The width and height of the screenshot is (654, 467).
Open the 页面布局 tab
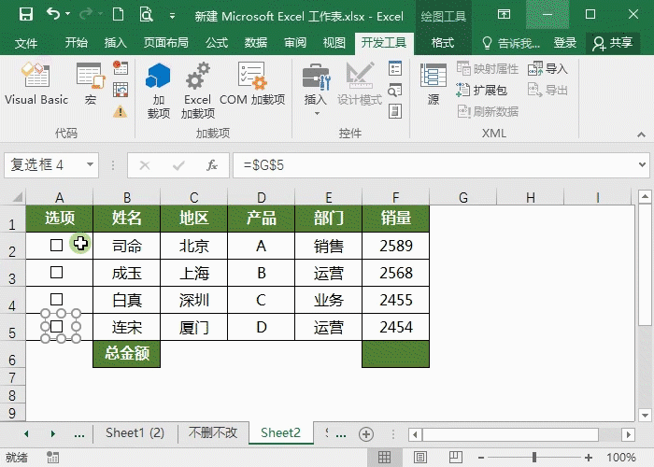(x=165, y=43)
